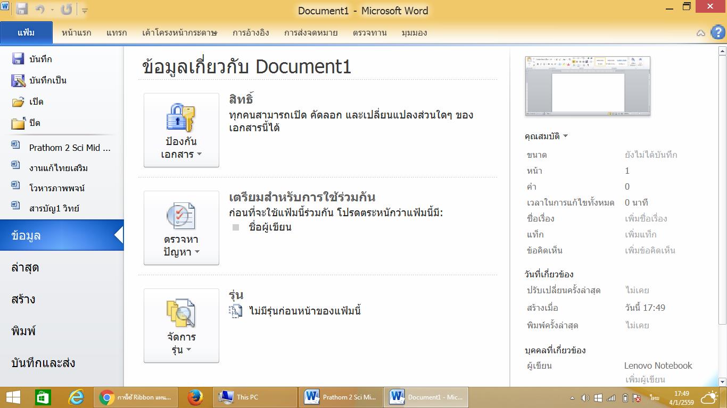Open the จัดการรุ่น (Manage Versions) dropdown button
The width and height of the screenshot is (727, 408).
tap(181, 326)
